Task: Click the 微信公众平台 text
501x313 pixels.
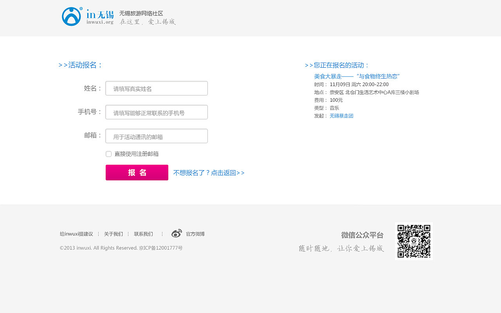Action: point(362,235)
